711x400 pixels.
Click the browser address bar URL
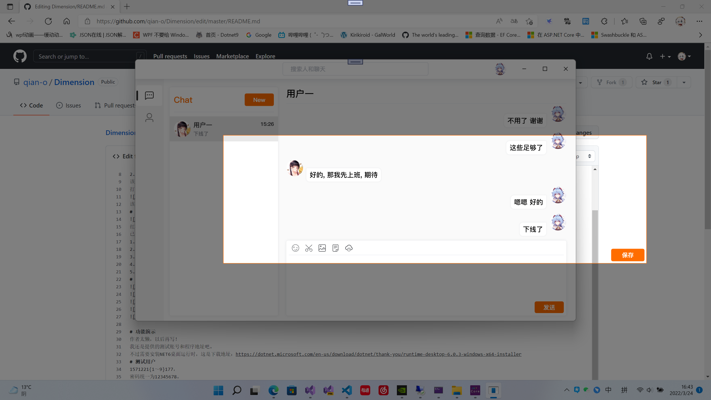pyautogui.click(x=178, y=21)
